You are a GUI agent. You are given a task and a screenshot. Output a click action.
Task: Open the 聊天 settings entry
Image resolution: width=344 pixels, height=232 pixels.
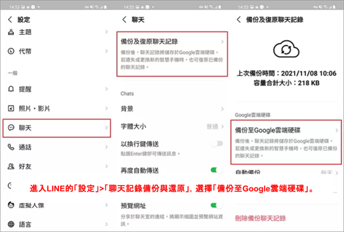tap(57, 128)
